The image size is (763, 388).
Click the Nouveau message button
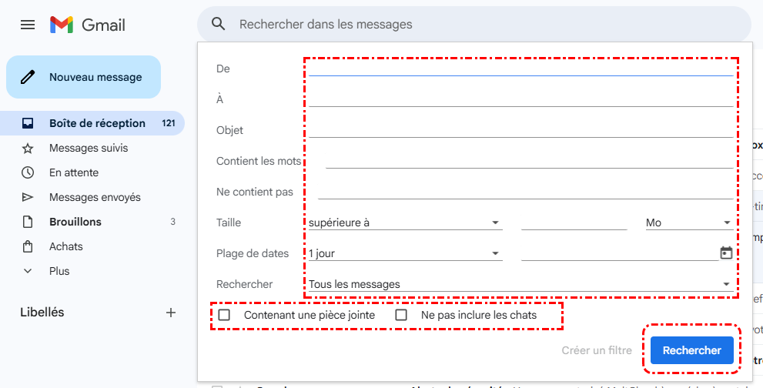tap(84, 77)
